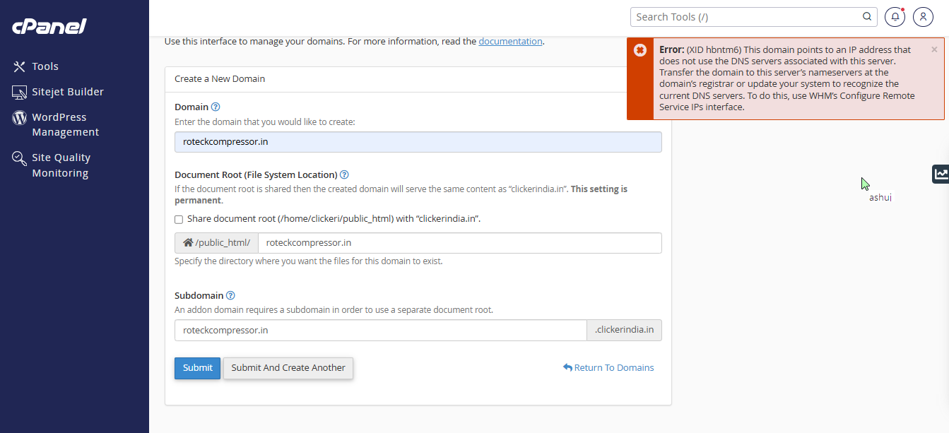
Task: Open Sitejet Builder in sidebar
Action: 67,92
